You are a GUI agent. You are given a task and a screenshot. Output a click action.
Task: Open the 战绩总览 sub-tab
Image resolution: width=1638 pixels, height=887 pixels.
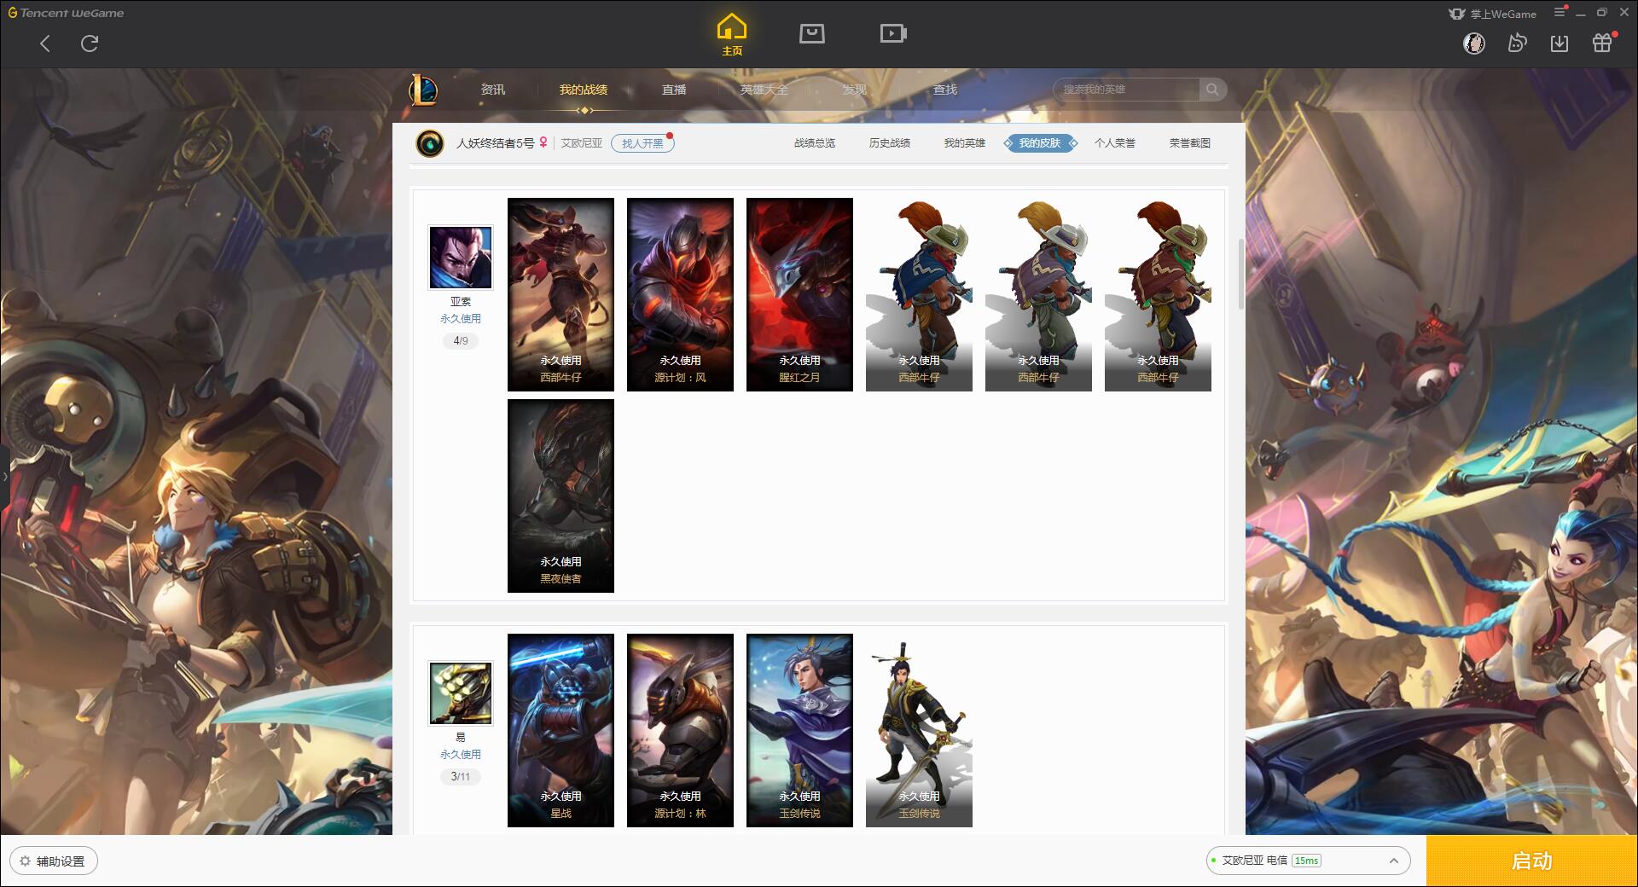pyautogui.click(x=815, y=143)
